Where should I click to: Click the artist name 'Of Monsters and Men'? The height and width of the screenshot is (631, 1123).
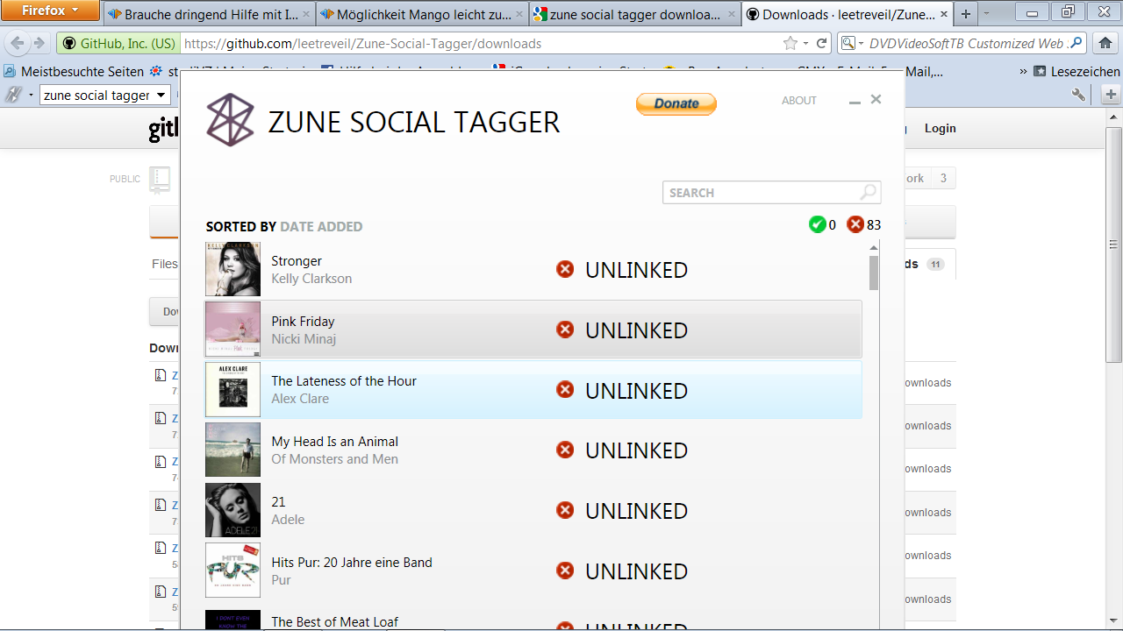pos(334,459)
